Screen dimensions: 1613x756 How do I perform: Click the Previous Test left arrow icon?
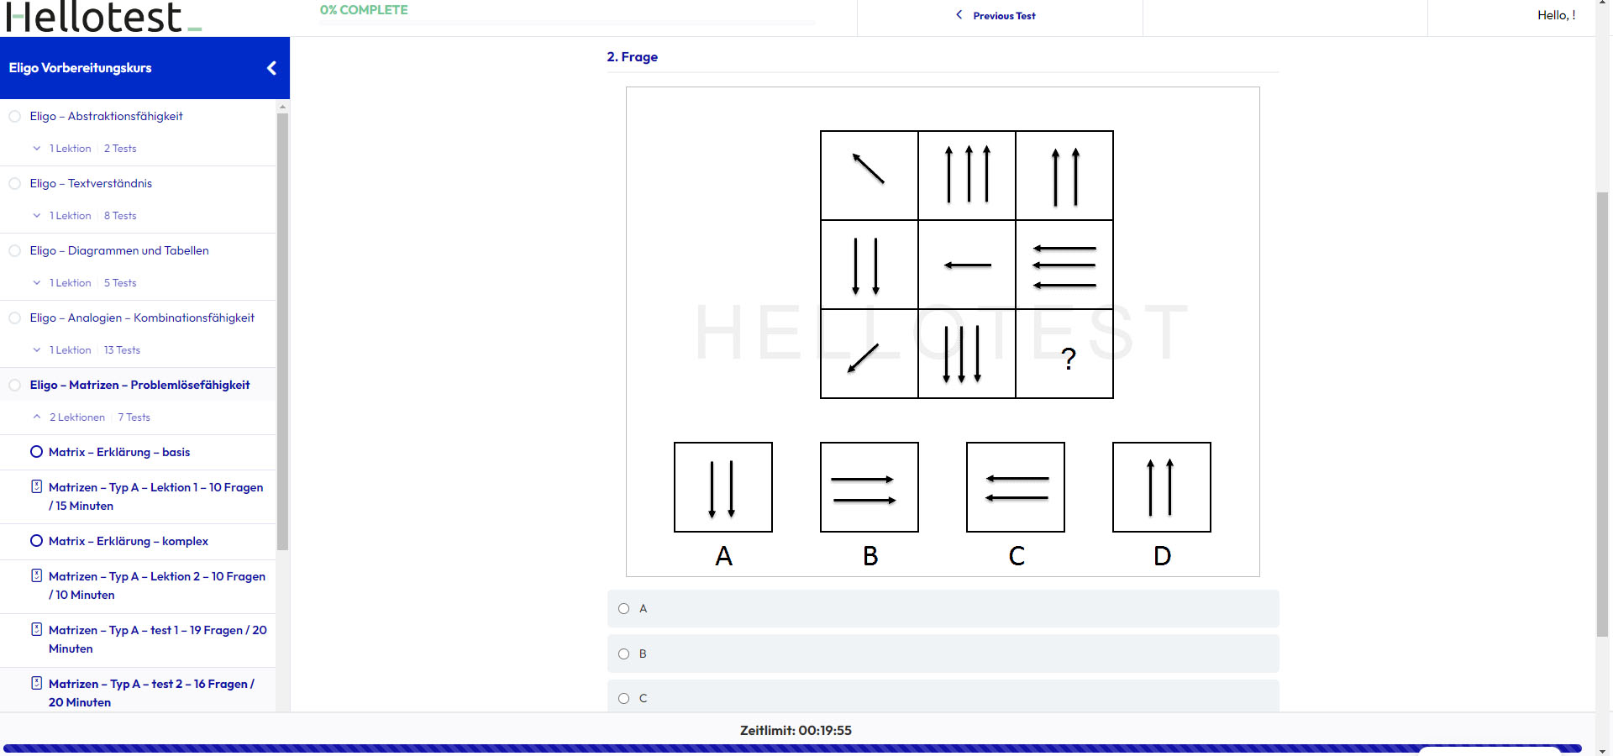tap(959, 15)
